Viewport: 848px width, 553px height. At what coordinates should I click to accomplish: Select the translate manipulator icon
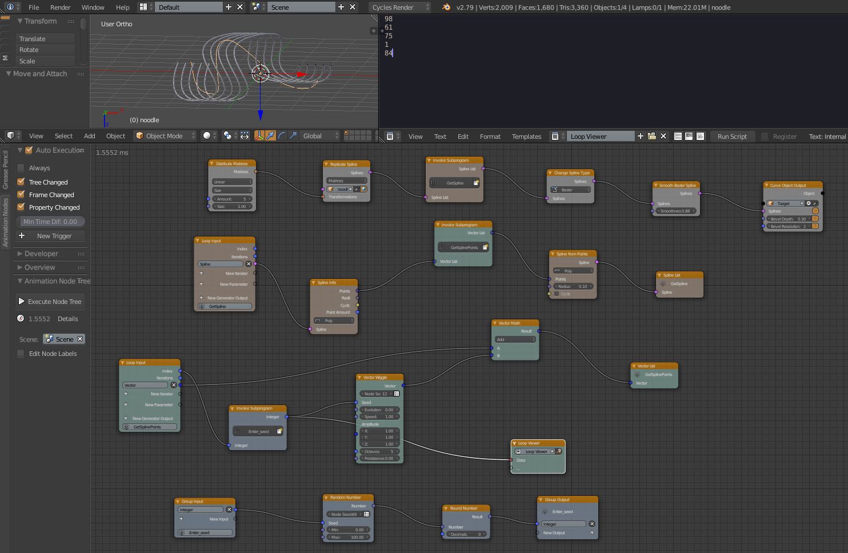tap(270, 135)
